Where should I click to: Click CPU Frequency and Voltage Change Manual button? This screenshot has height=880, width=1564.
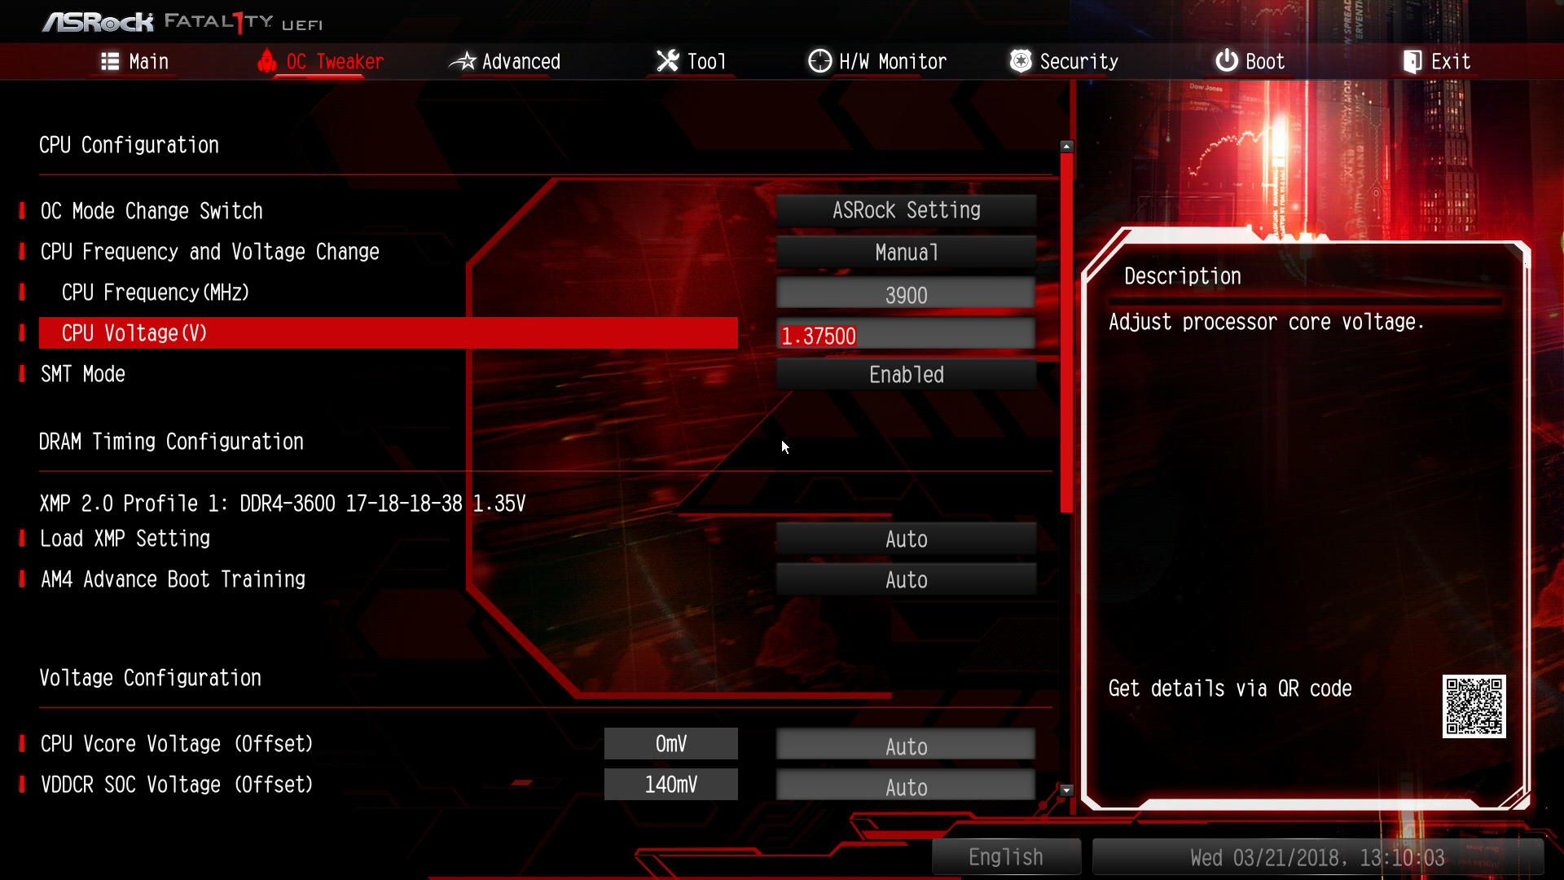tap(906, 252)
